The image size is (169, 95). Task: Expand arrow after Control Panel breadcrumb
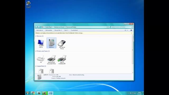point(53,27)
